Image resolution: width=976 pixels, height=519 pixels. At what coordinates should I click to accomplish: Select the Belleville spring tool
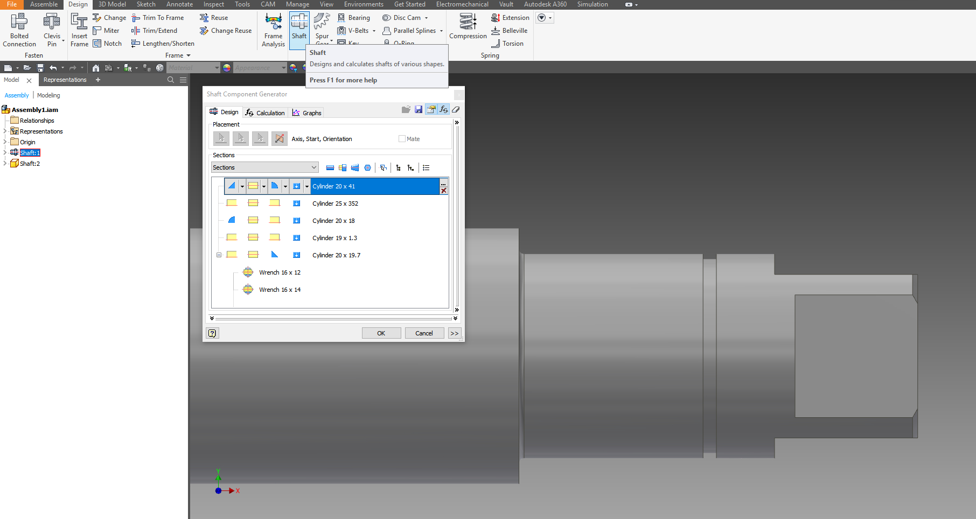coord(509,31)
